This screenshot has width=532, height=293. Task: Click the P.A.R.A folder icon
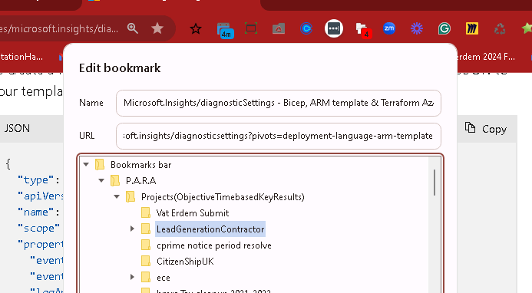(x=115, y=180)
